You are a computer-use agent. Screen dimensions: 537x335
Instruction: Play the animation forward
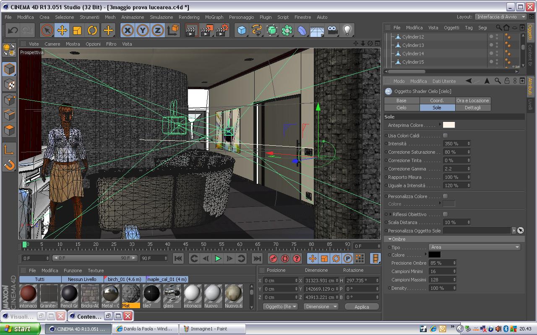218,258
